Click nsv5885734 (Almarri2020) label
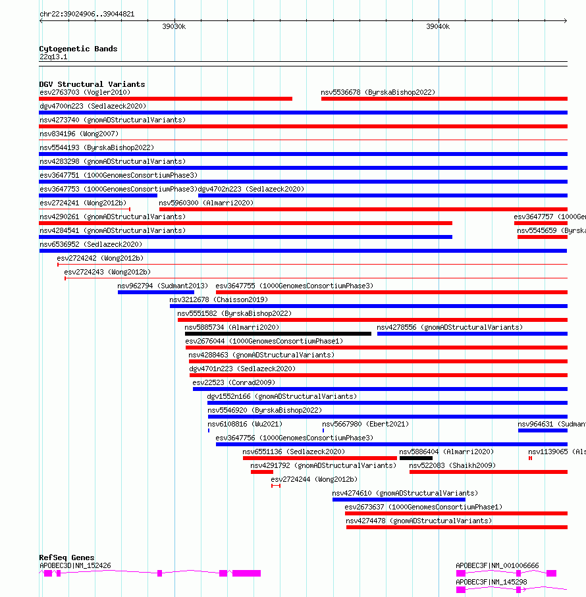586x597 pixels. click(232, 327)
